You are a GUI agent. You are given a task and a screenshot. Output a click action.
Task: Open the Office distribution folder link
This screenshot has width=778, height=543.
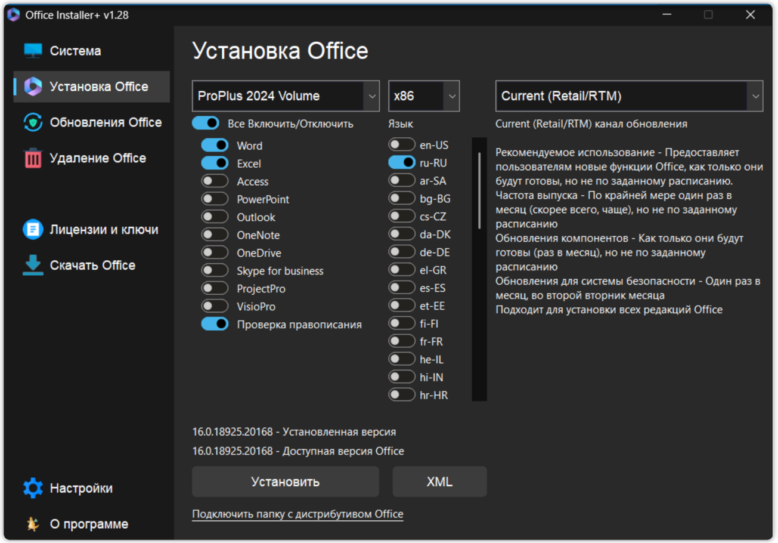pos(297,514)
